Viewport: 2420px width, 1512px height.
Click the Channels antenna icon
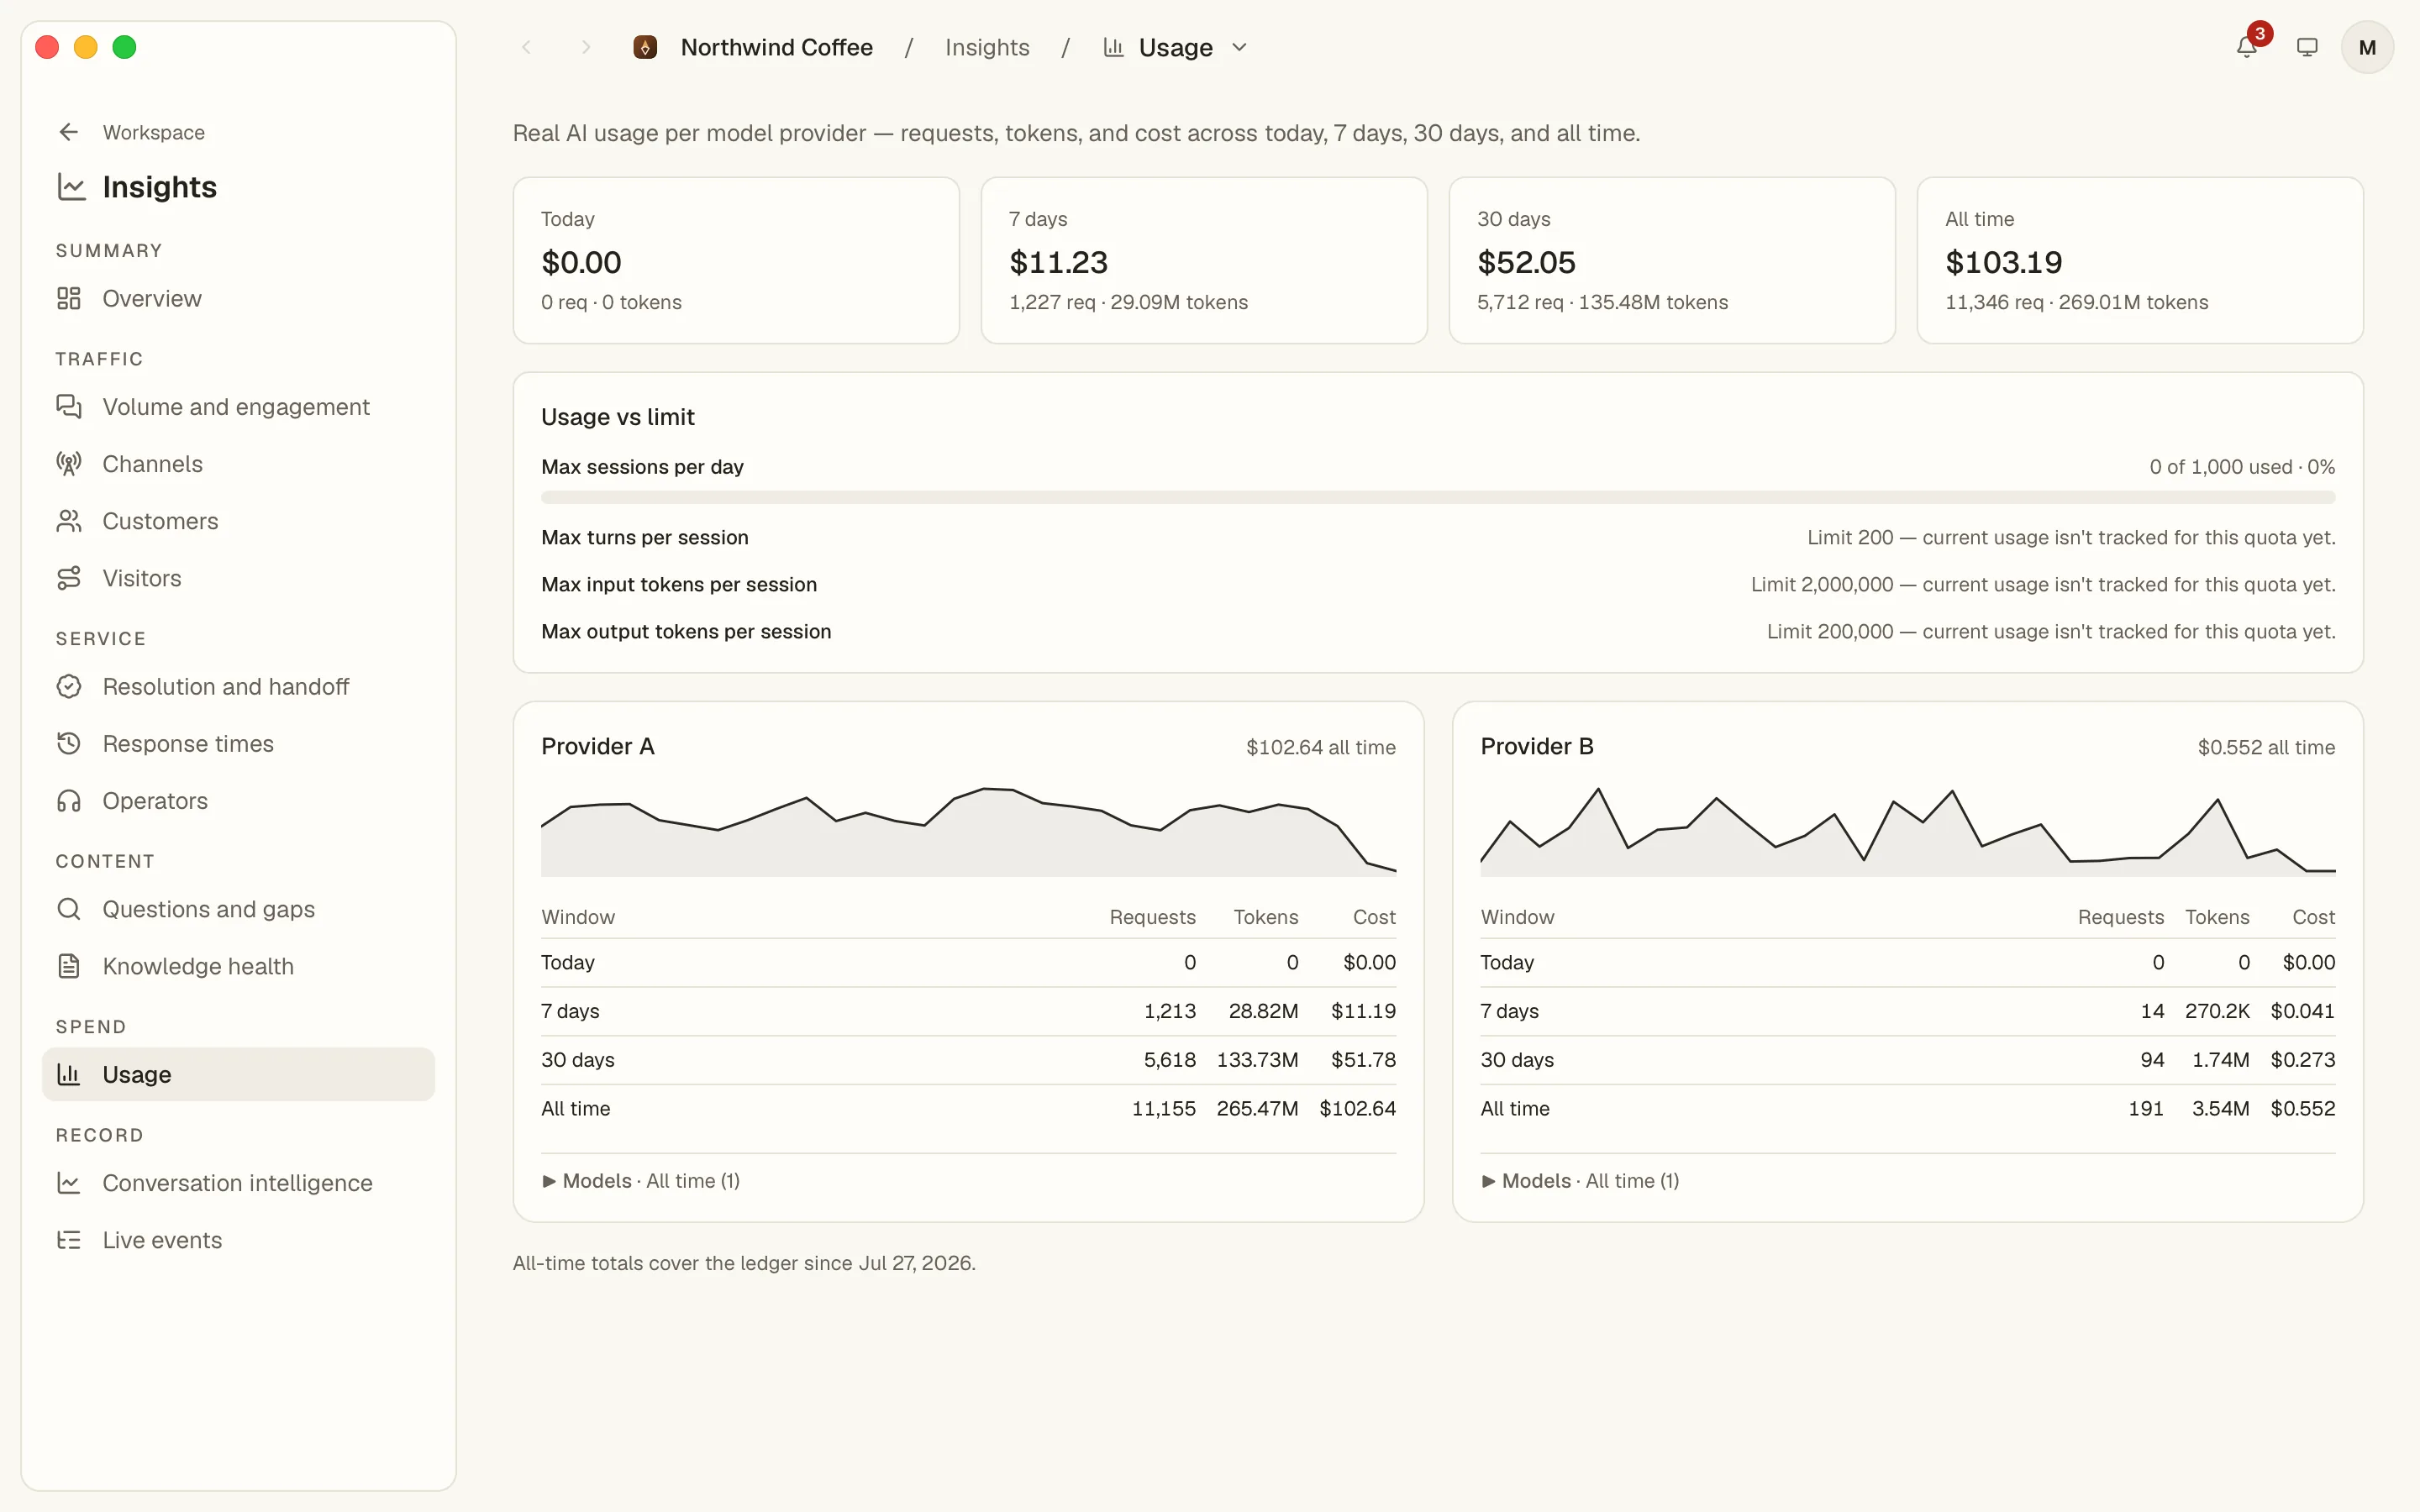(69, 463)
